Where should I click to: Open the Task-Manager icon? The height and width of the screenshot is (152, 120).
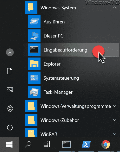click(x=34, y=92)
